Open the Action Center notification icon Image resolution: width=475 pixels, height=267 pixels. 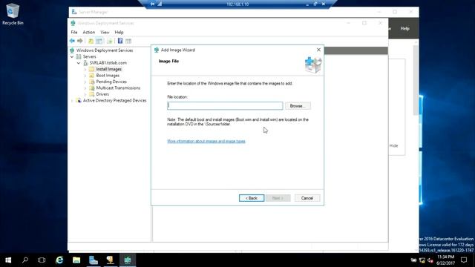click(x=464, y=260)
